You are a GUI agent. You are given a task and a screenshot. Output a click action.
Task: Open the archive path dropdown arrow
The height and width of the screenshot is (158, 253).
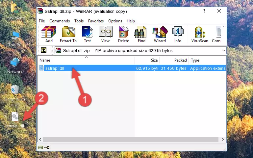(224, 50)
